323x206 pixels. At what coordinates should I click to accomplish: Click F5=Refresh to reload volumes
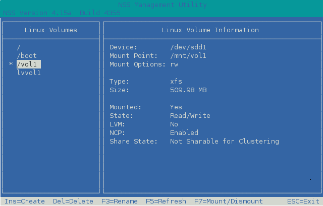click(166, 201)
